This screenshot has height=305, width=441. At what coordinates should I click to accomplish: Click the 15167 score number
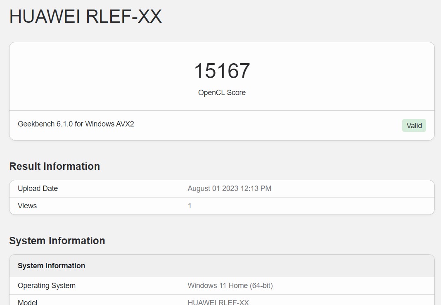[222, 71]
